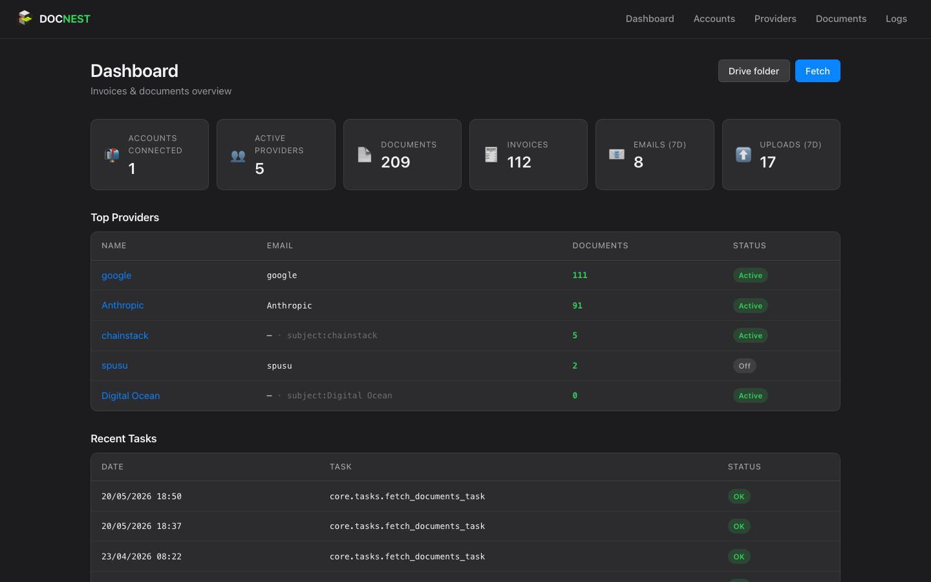Click the STATUS header in Top Providers table
Image resolution: width=931 pixels, height=582 pixels.
pyautogui.click(x=749, y=246)
